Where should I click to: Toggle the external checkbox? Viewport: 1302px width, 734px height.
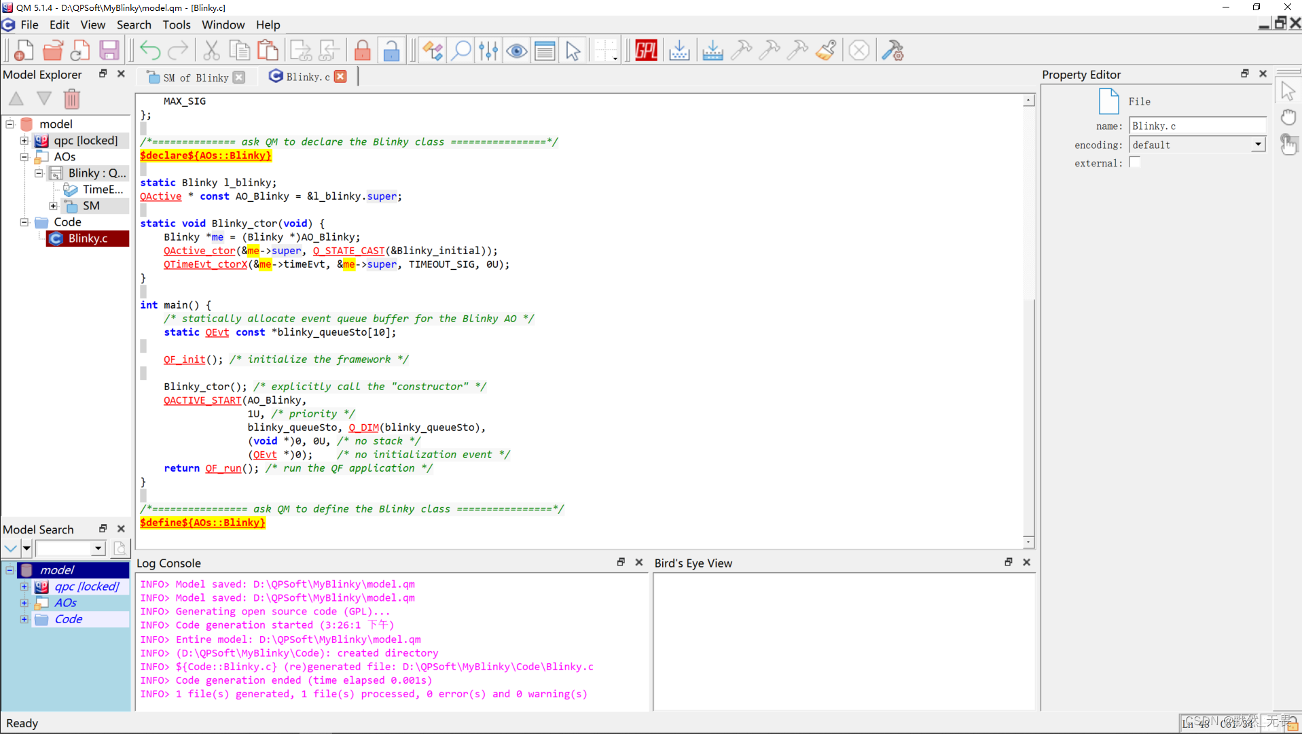(x=1134, y=162)
